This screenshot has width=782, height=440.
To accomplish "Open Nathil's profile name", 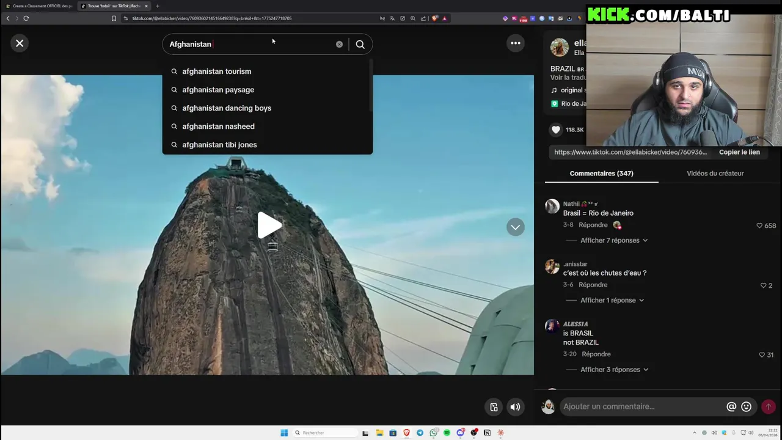I will coord(571,204).
